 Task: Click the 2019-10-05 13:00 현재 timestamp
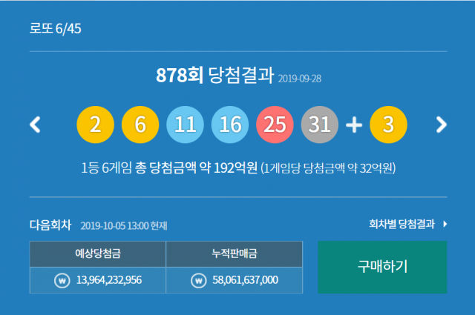[124, 226]
